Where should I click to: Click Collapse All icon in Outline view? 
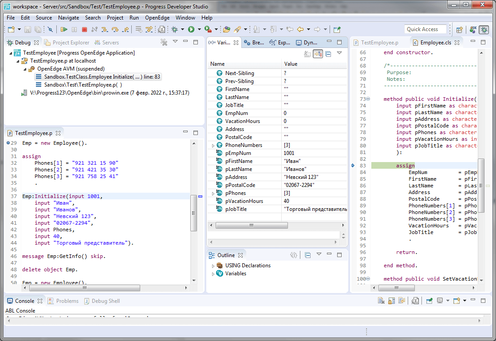[308, 255]
